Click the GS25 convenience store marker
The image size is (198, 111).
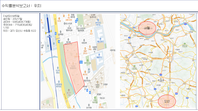point(91,31)
